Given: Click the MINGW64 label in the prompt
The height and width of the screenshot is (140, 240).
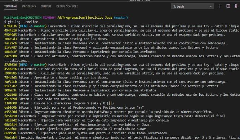Looking at the screenshot, I should coord(49,18).
